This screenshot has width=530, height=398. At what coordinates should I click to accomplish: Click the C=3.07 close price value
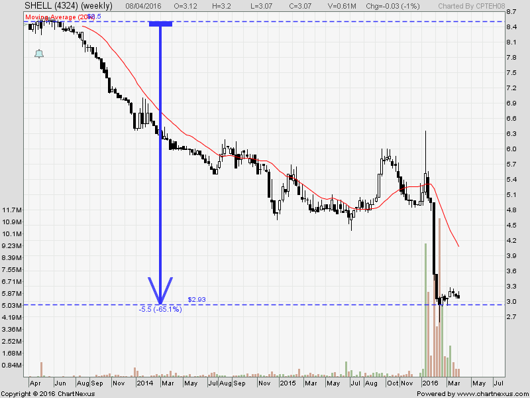click(x=300, y=6)
